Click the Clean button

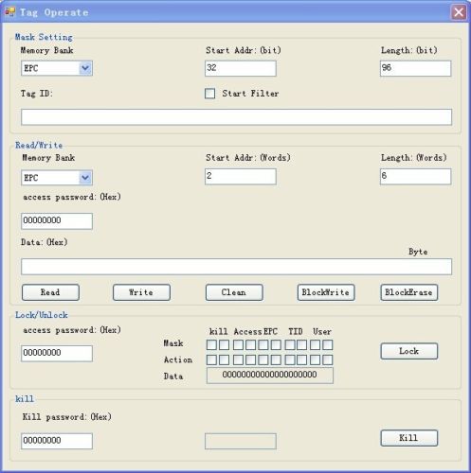[234, 292]
